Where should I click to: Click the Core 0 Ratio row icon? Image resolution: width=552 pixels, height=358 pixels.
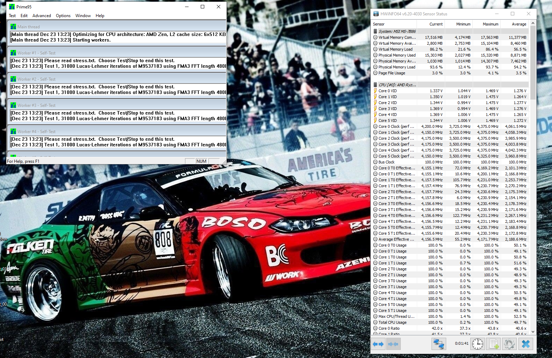tap(375, 328)
